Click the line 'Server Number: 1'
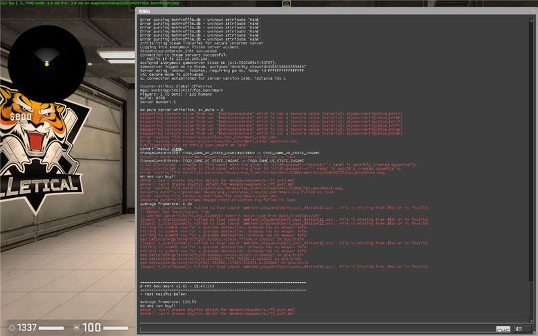Screen dimensions: 538x336 (x=158, y=102)
